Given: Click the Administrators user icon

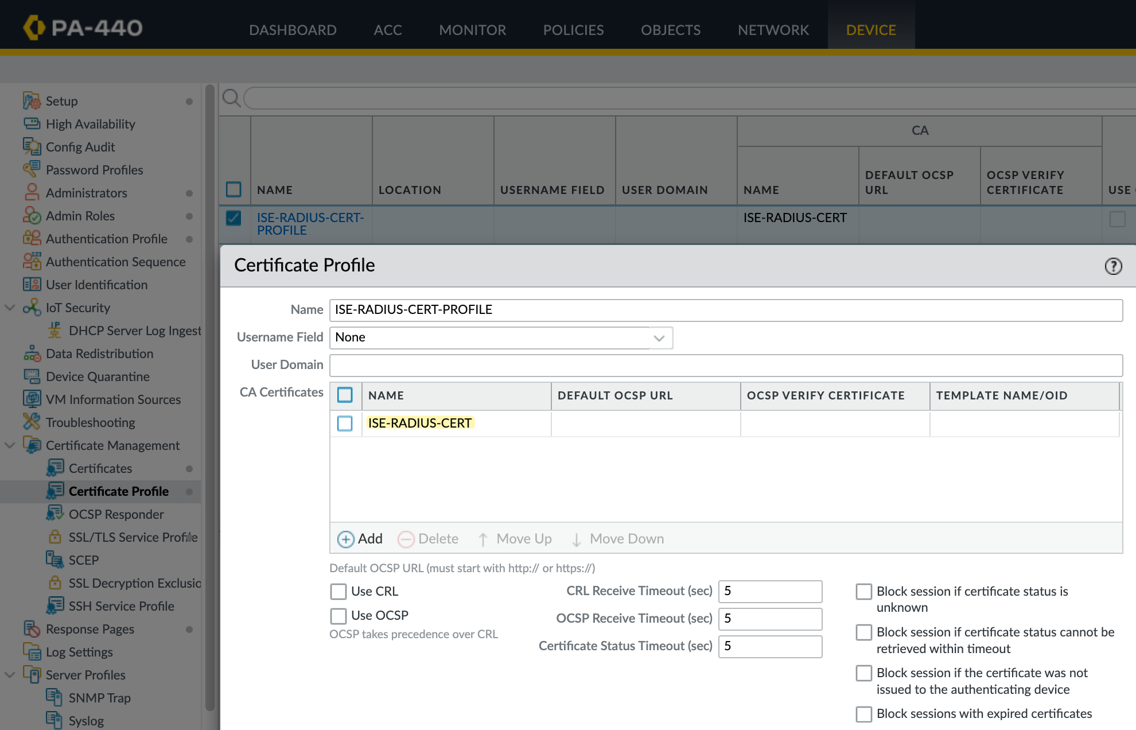Looking at the screenshot, I should click(32, 192).
